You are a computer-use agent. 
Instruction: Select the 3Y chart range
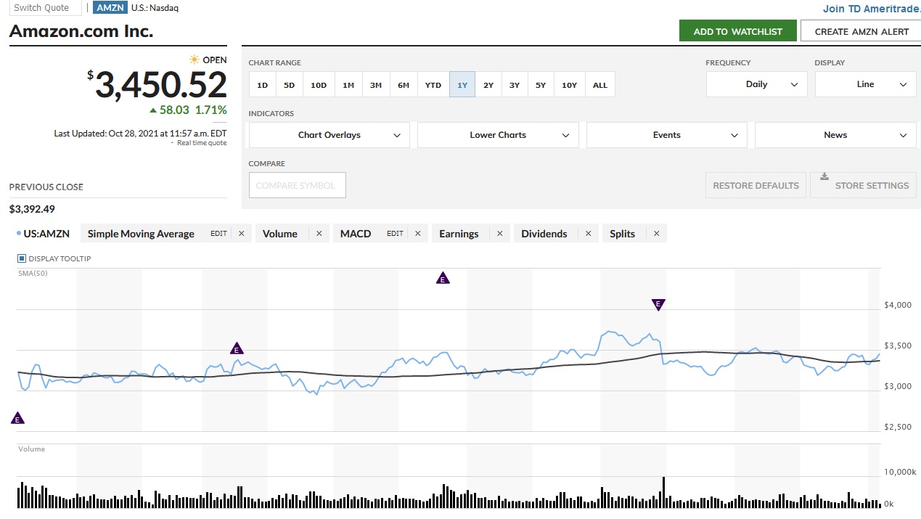pos(515,85)
